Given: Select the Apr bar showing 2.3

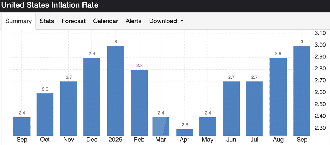Looking at the screenshot, I should pos(185,132).
